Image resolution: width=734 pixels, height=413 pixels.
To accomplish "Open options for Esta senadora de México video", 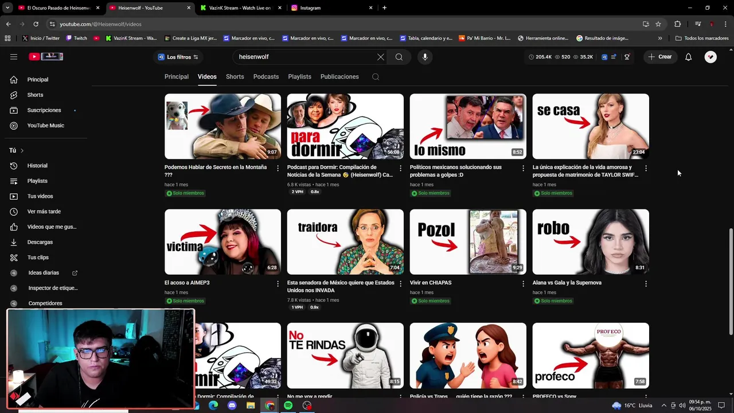I will (x=401, y=283).
